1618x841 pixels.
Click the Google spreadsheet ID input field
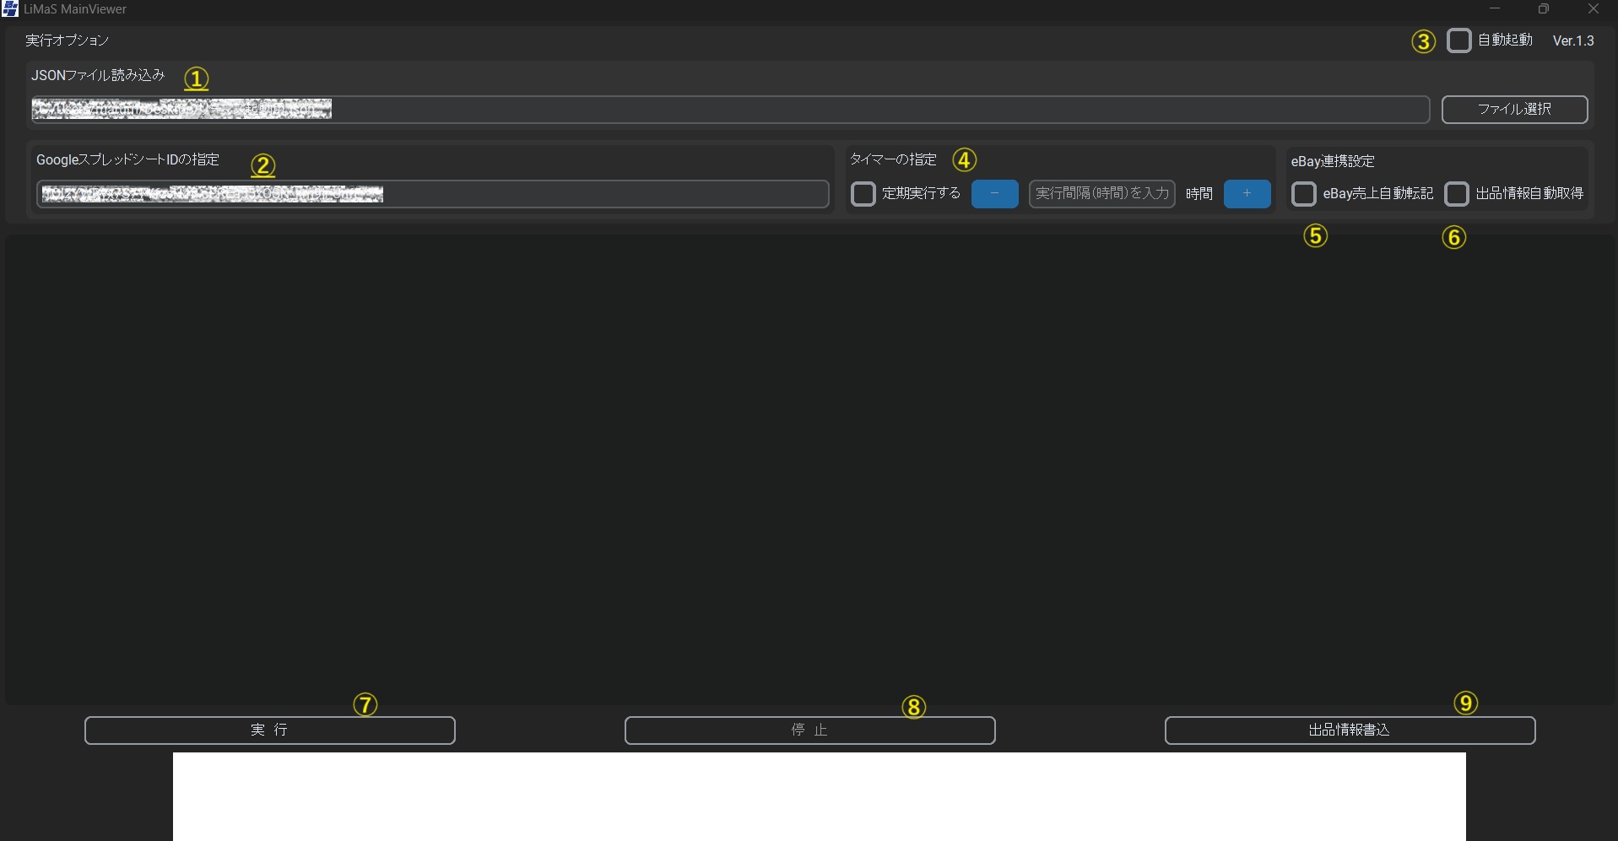591,194
